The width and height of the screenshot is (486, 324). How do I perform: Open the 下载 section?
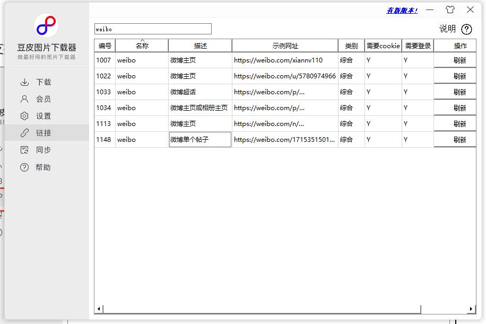tap(47, 82)
